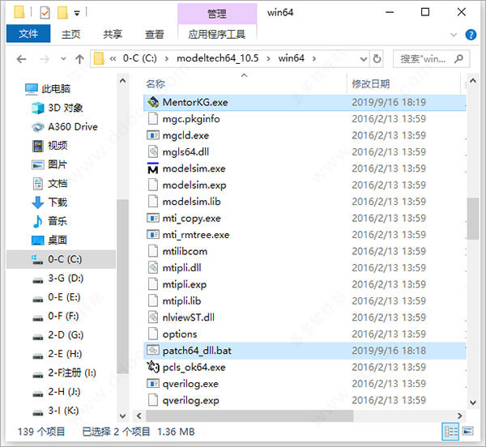
Task: Click chevron after modeltech64_10.5 in path
Action: coord(268,58)
